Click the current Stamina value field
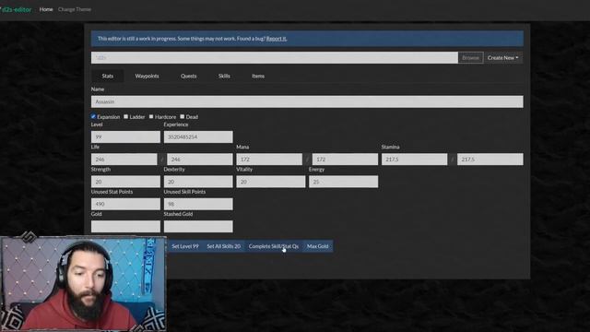The height and width of the screenshot is (332, 590). click(x=415, y=160)
